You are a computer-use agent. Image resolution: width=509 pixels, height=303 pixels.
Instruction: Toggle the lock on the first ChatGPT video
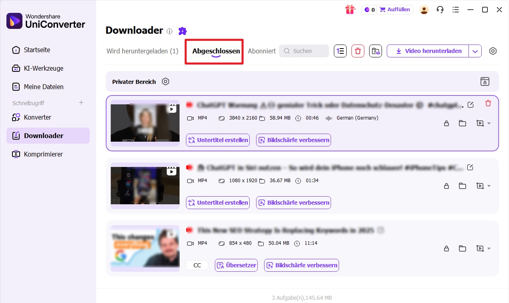pos(446,124)
